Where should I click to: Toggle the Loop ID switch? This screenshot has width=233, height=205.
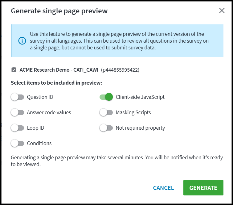(x=17, y=128)
